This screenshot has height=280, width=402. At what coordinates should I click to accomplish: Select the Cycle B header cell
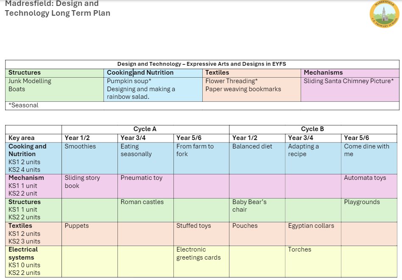coord(313,129)
